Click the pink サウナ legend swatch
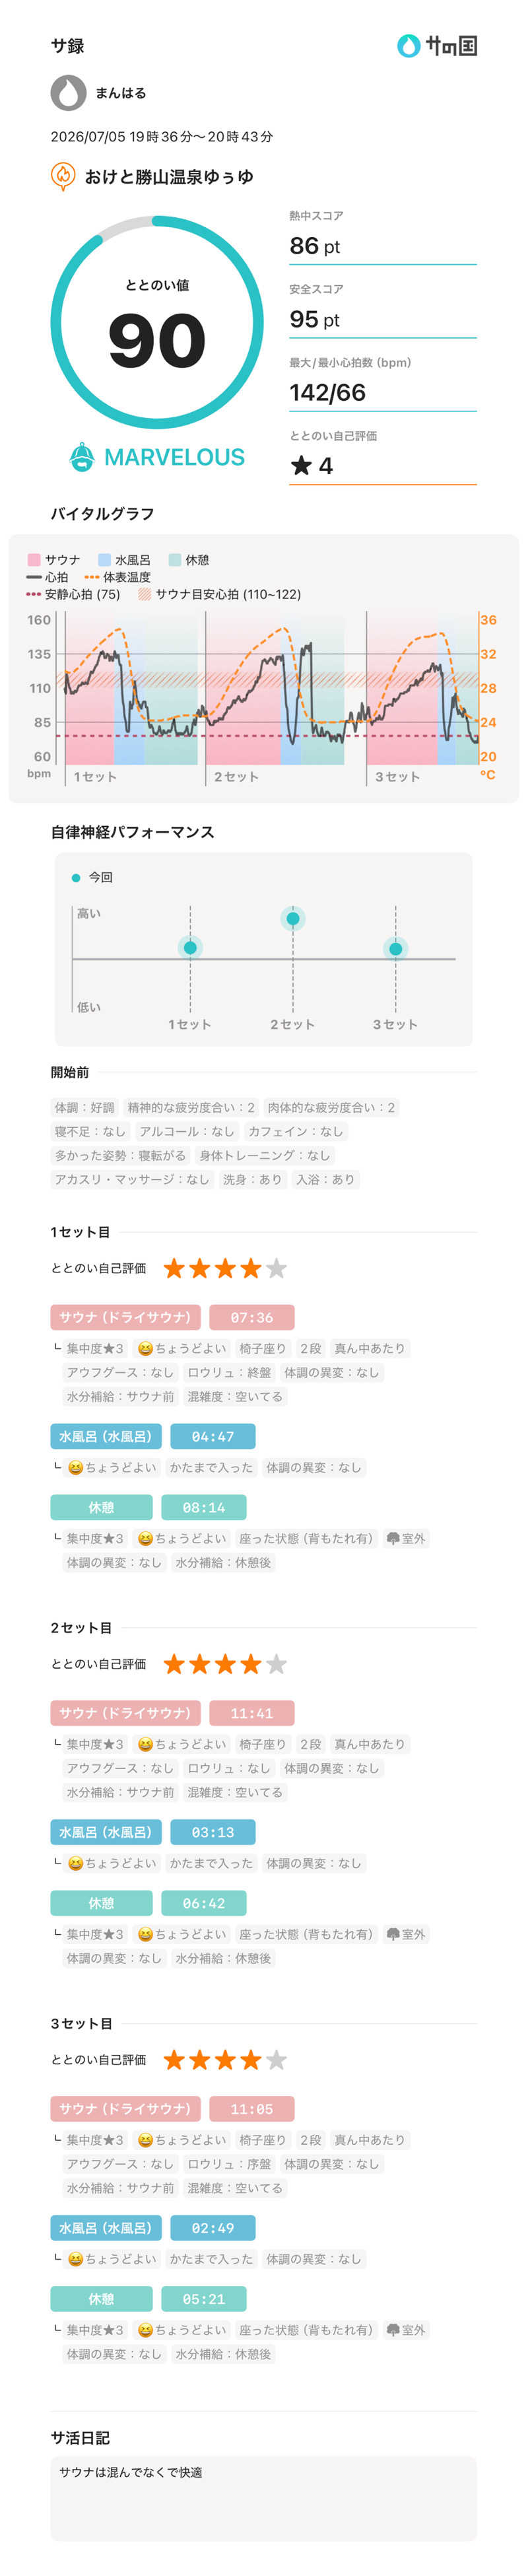This screenshot has height=2576, width=528. point(33,560)
